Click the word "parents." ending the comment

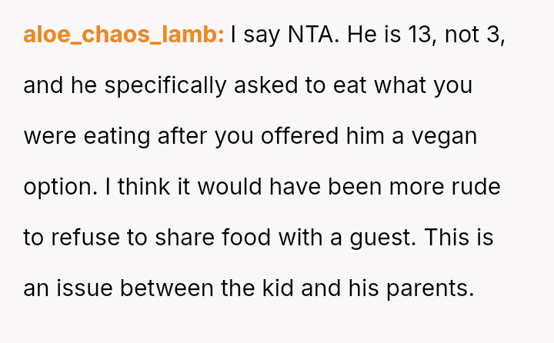[x=430, y=289]
